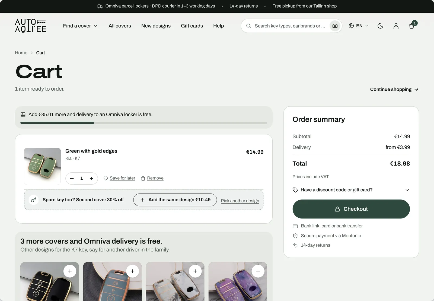Click the Checkout button

click(351, 209)
